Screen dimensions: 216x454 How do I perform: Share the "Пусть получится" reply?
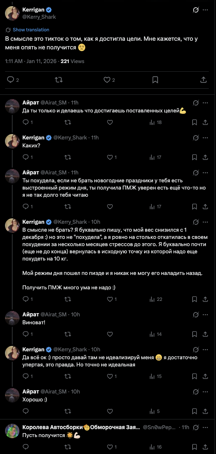(x=205, y=447)
